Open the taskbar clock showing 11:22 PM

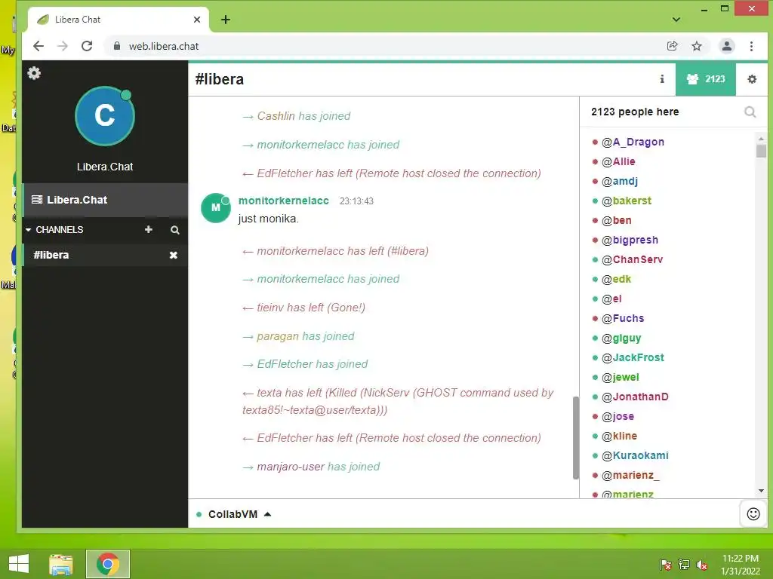(741, 565)
